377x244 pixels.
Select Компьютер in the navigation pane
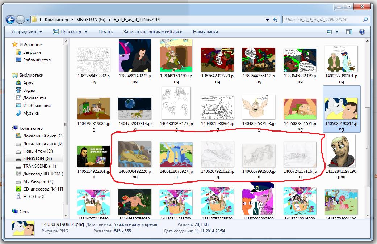click(x=31, y=128)
